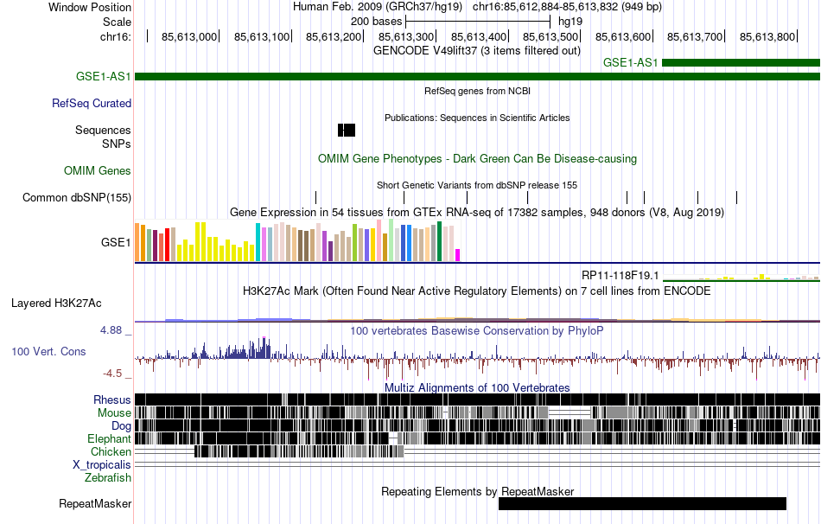Click the short upper GSE1-AS1 transcript bar

[741, 63]
